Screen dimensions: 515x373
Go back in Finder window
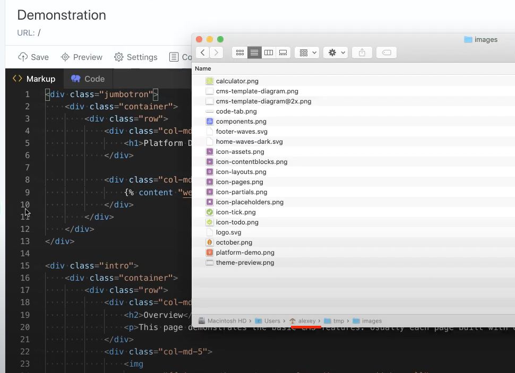pos(203,53)
